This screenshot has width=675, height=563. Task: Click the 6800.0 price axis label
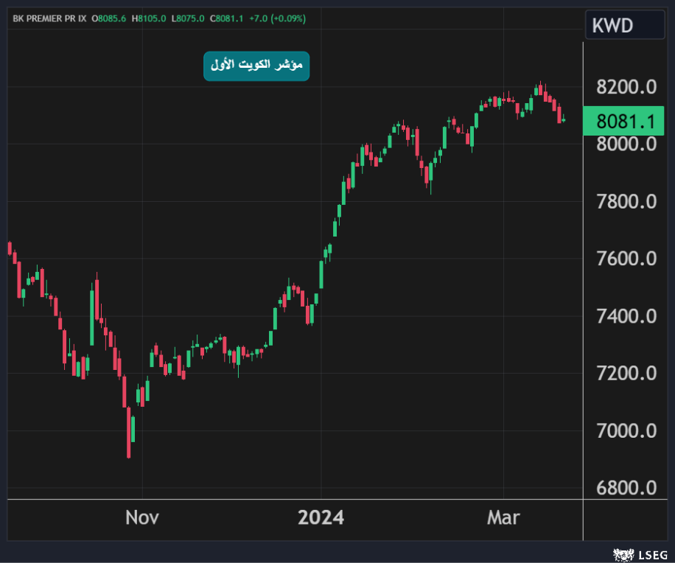click(626, 488)
